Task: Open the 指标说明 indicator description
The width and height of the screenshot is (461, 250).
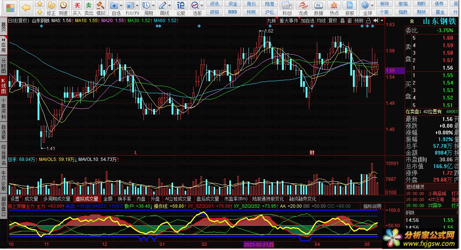Action: (372, 206)
